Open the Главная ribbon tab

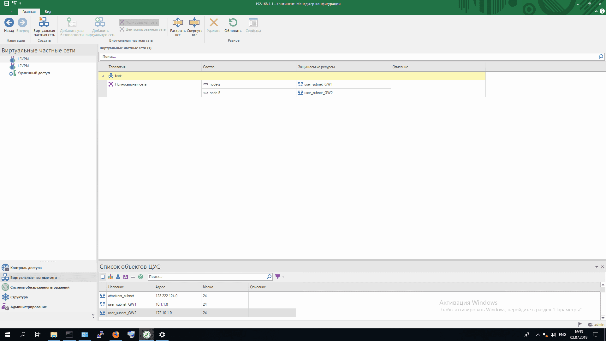click(x=29, y=12)
